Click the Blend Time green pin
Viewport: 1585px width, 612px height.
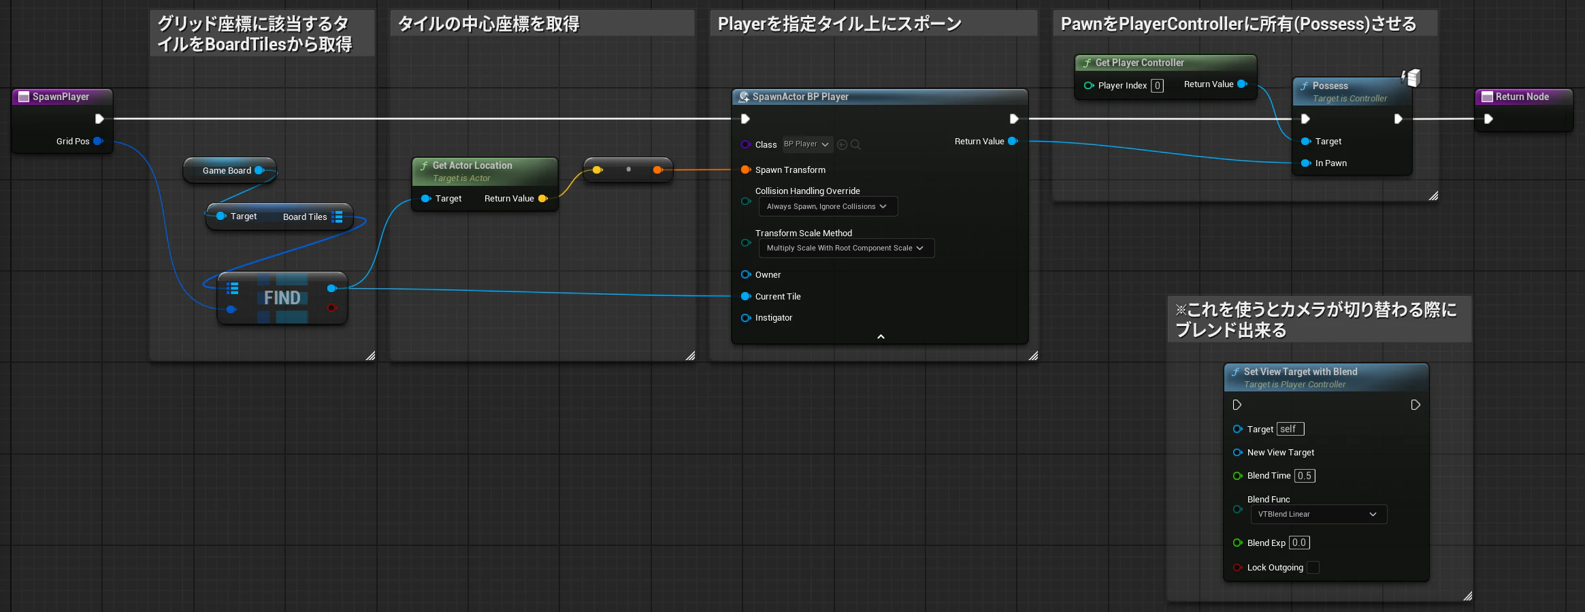pyautogui.click(x=1238, y=476)
